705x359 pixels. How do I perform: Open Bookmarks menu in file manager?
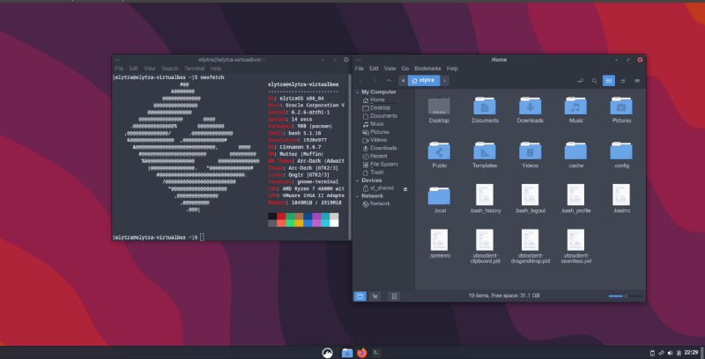coord(427,69)
